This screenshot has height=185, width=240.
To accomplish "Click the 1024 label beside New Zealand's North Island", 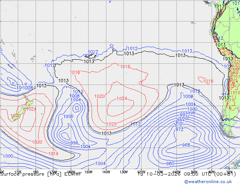I will [31, 109].
